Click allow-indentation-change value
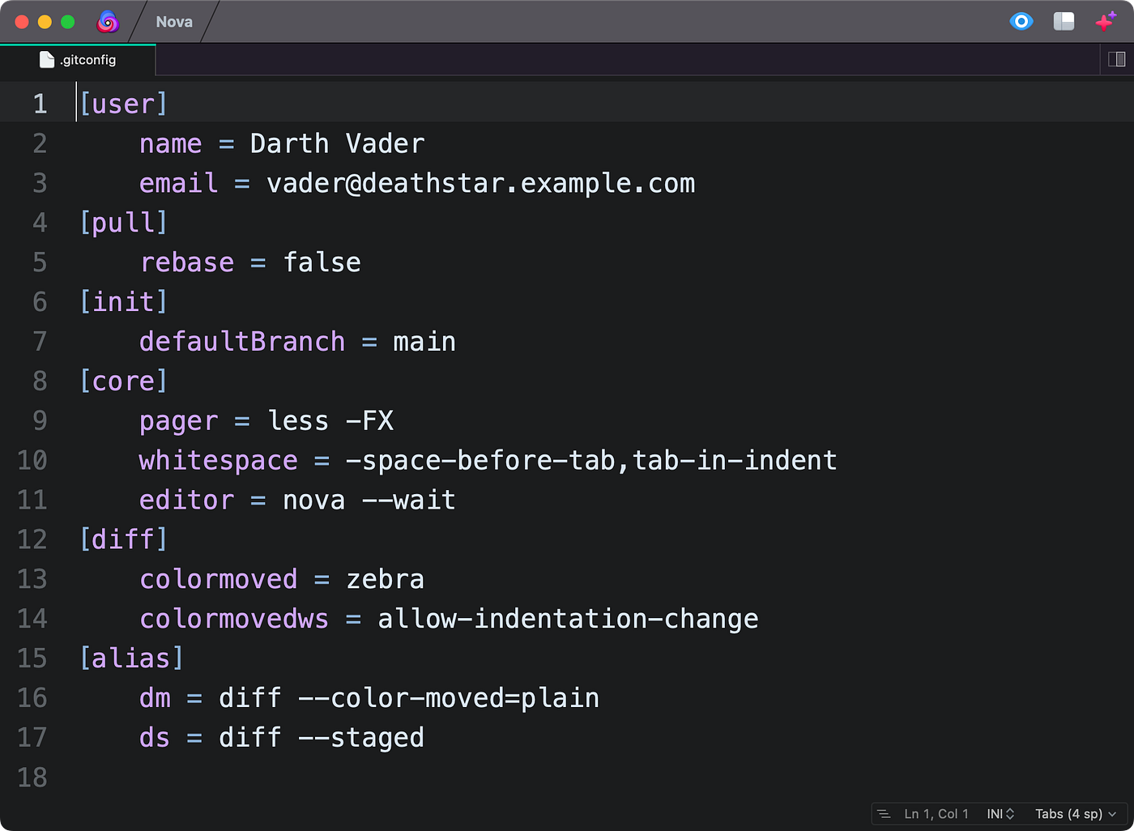This screenshot has height=831, width=1134. tap(568, 619)
